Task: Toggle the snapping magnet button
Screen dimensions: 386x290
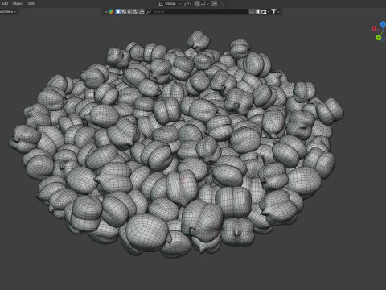Action: coord(197,4)
